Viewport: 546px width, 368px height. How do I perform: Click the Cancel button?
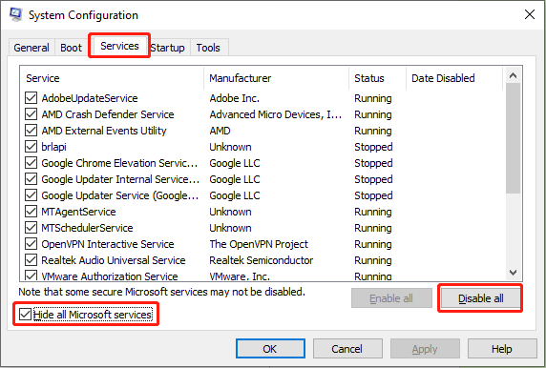(347, 349)
